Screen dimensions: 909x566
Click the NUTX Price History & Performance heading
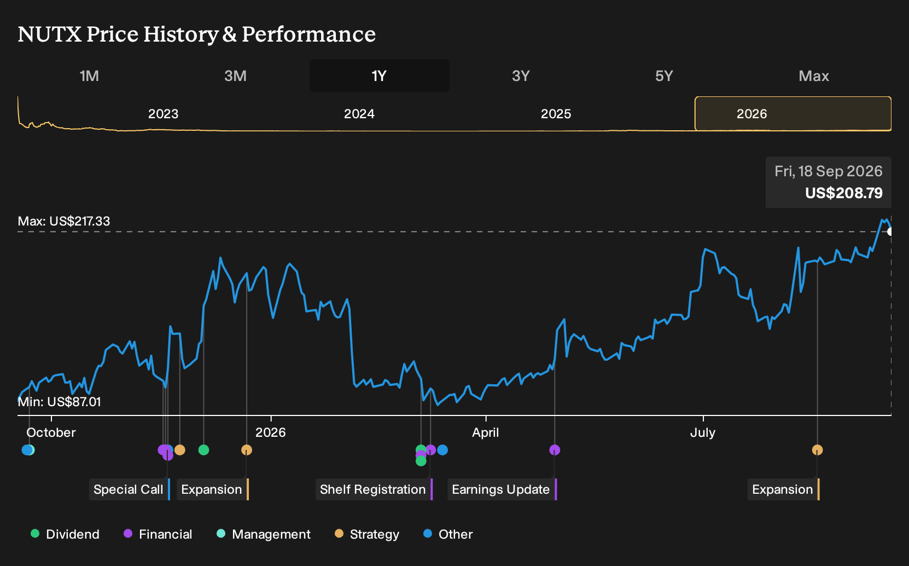(197, 34)
